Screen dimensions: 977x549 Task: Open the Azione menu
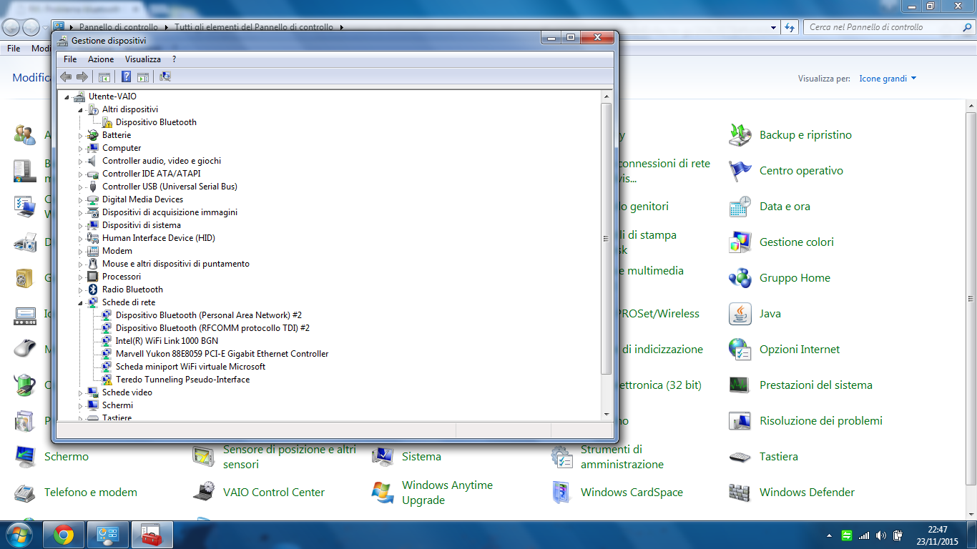(101, 59)
